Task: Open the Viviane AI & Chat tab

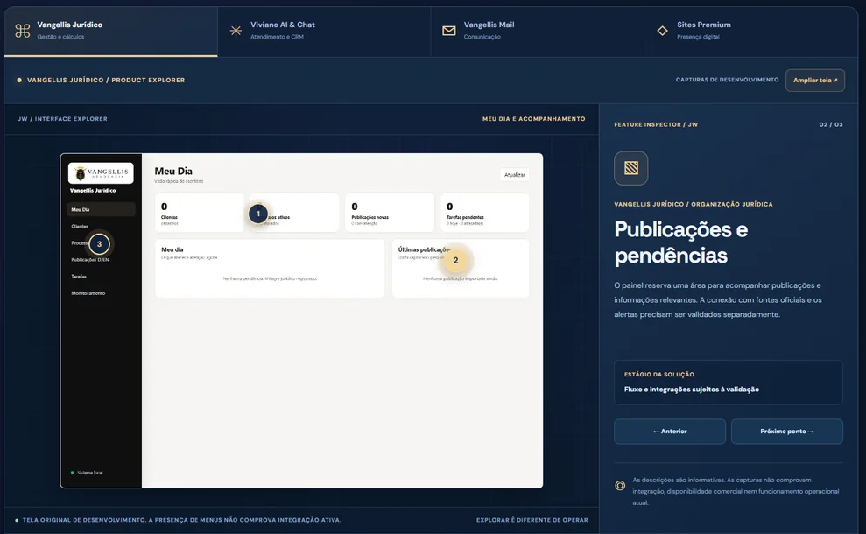Action: [324, 32]
